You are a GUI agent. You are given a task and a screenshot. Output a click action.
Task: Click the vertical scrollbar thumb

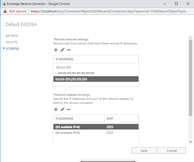pyautogui.click(x=190, y=78)
